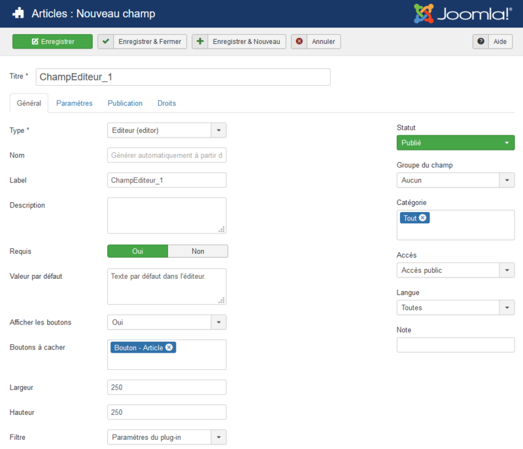The width and height of the screenshot is (523, 449).
Task: Open the Groupe du champ dropdown
Action: 455,180
